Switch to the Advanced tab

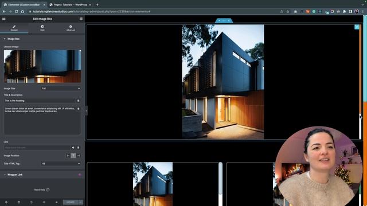point(71,28)
